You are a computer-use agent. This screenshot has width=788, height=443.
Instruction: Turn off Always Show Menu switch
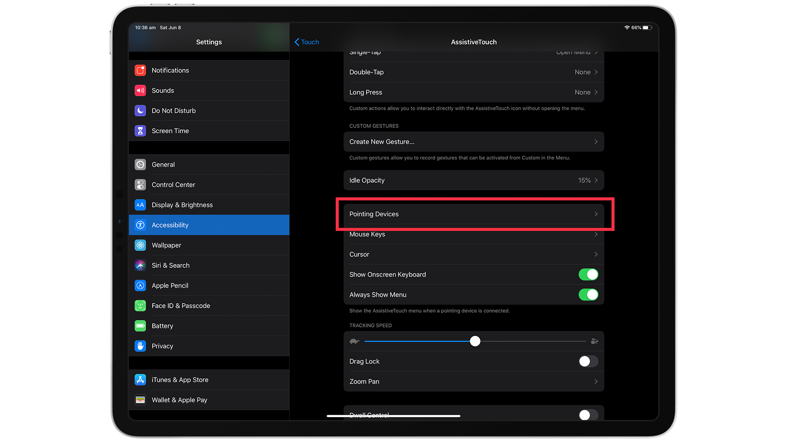pos(588,295)
